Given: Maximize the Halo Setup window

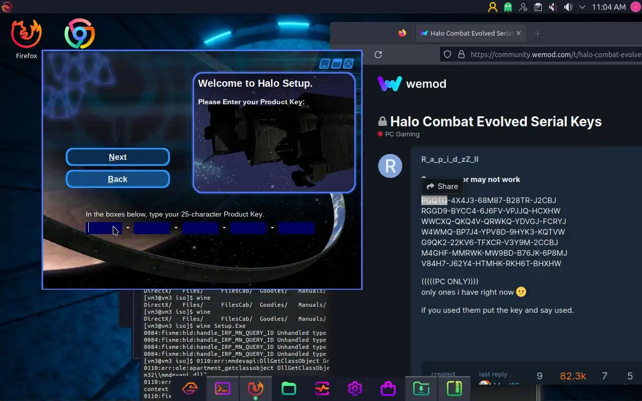Looking at the screenshot, I should [x=337, y=64].
